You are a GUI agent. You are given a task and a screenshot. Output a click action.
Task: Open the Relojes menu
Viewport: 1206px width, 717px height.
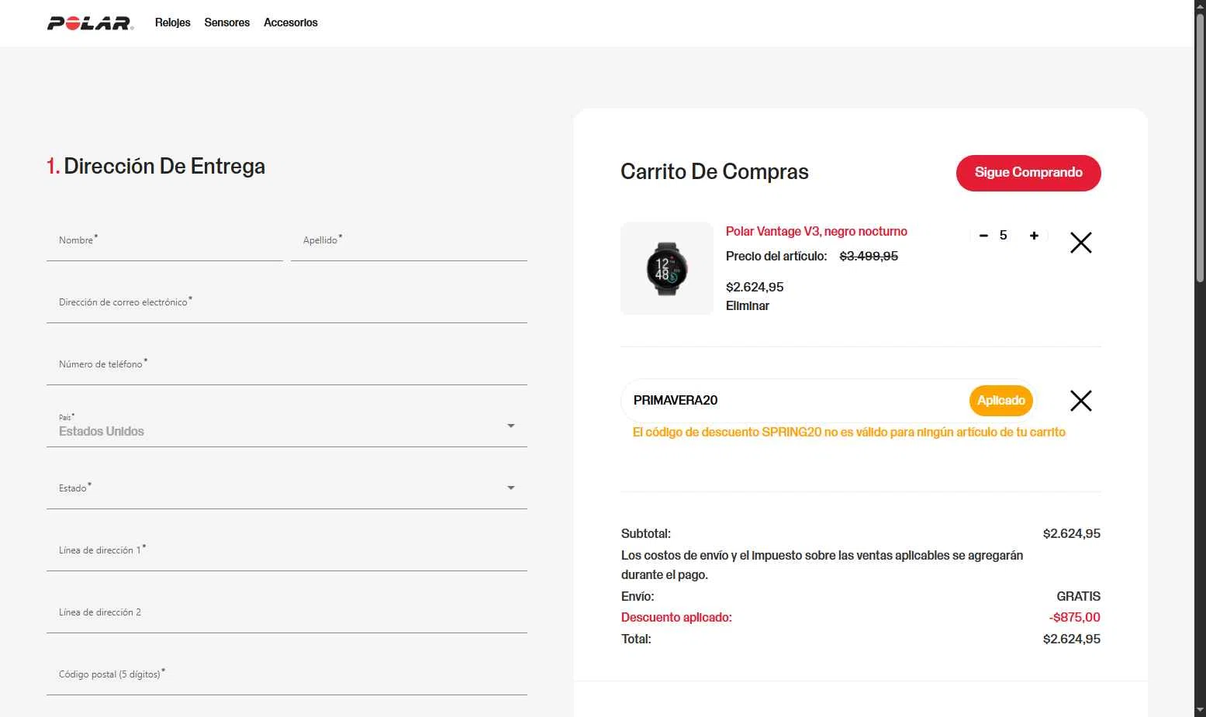[x=172, y=22]
